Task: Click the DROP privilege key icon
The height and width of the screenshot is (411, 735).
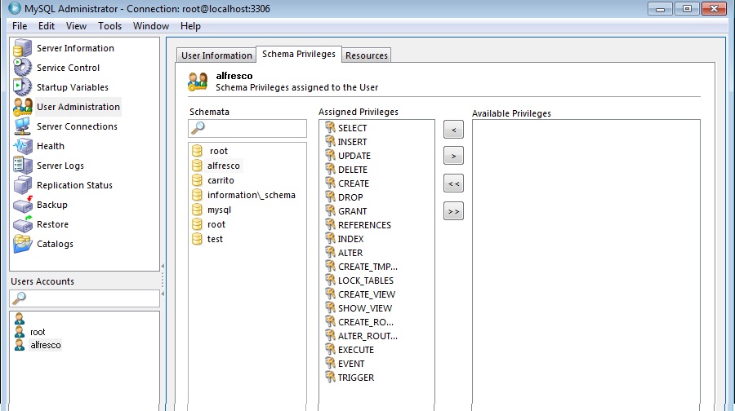Action: [331, 197]
